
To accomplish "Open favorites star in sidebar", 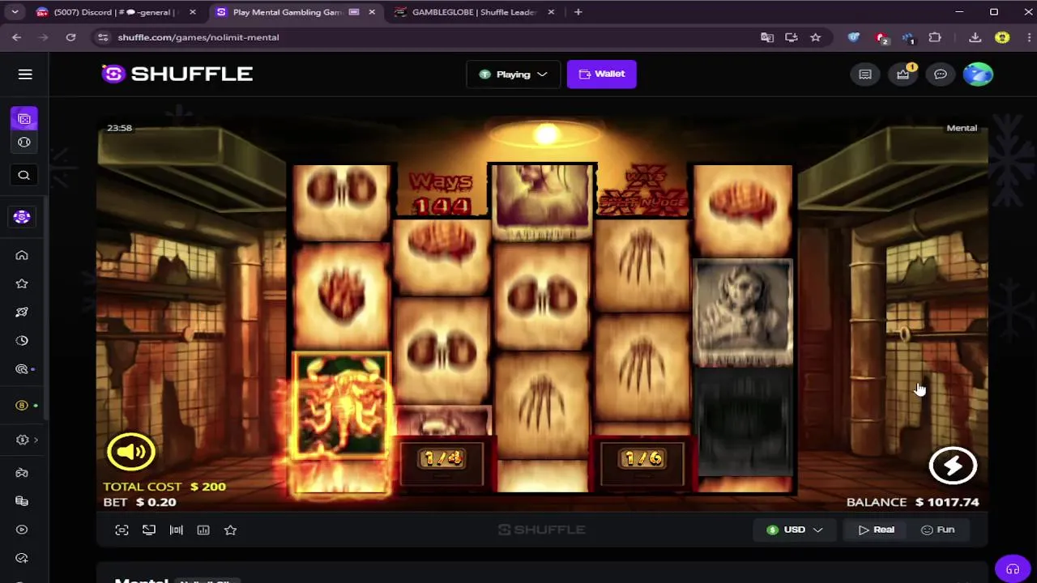I will click(22, 284).
